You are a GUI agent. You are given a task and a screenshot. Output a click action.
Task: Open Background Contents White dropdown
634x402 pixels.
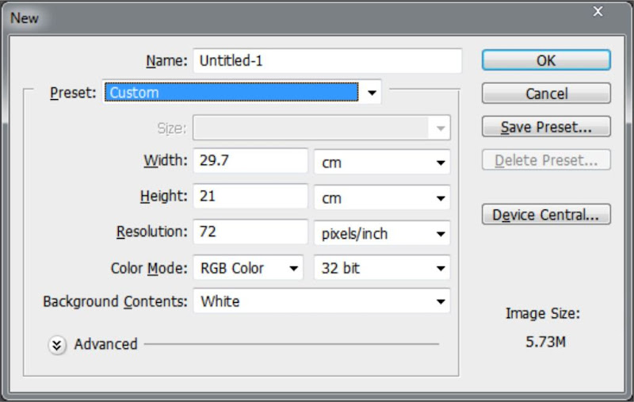click(x=322, y=301)
